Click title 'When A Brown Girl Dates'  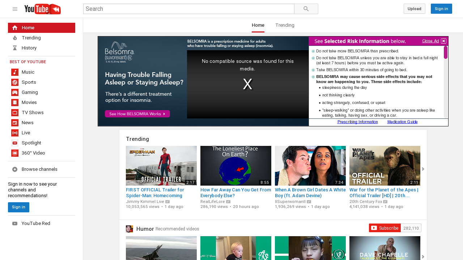click(310, 193)
